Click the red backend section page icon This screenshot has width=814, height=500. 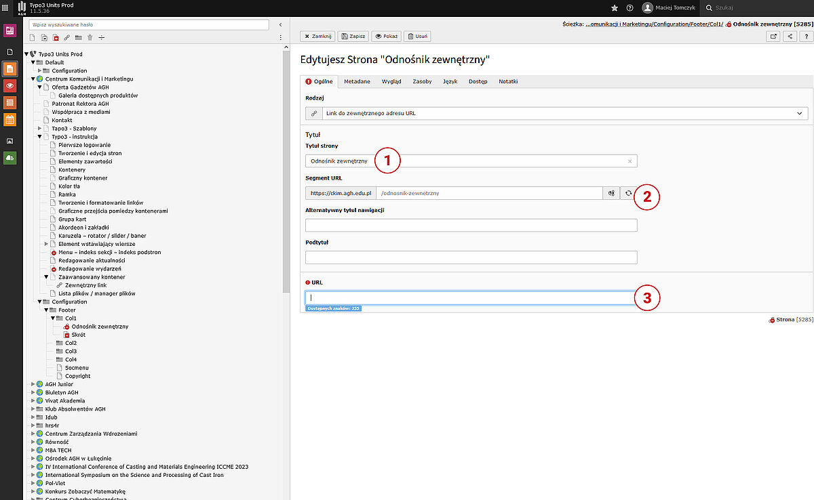click(x=56, y=37)
